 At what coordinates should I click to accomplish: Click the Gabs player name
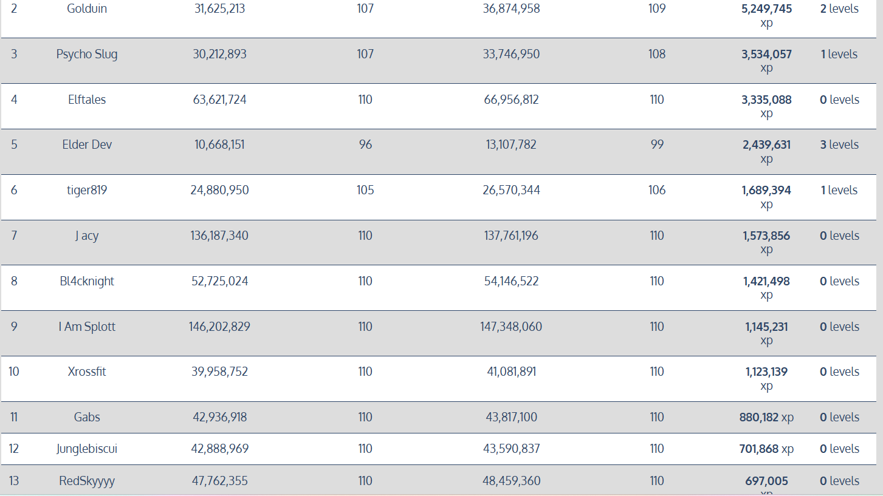click(87, 417)
